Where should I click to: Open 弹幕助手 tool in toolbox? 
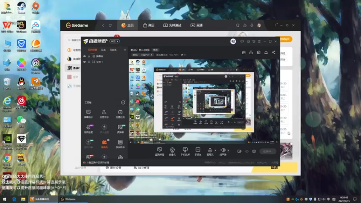coord(88,114)
